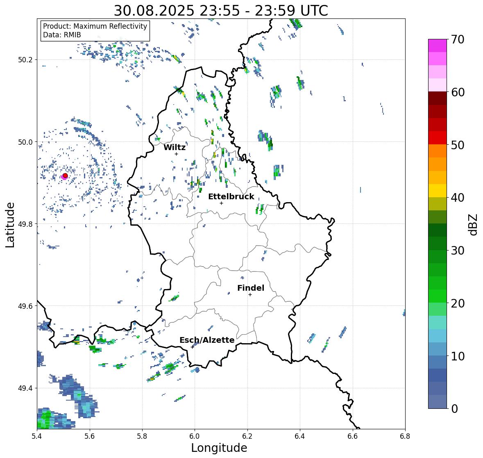
Task: Click the colorbar 70 tick label
Action: [x=458, y=39]
